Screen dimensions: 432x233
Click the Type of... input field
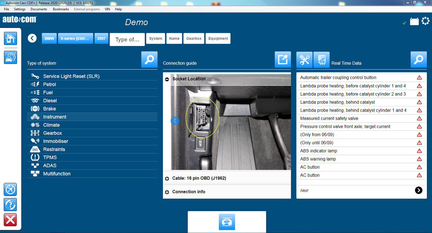pos(127,39)
